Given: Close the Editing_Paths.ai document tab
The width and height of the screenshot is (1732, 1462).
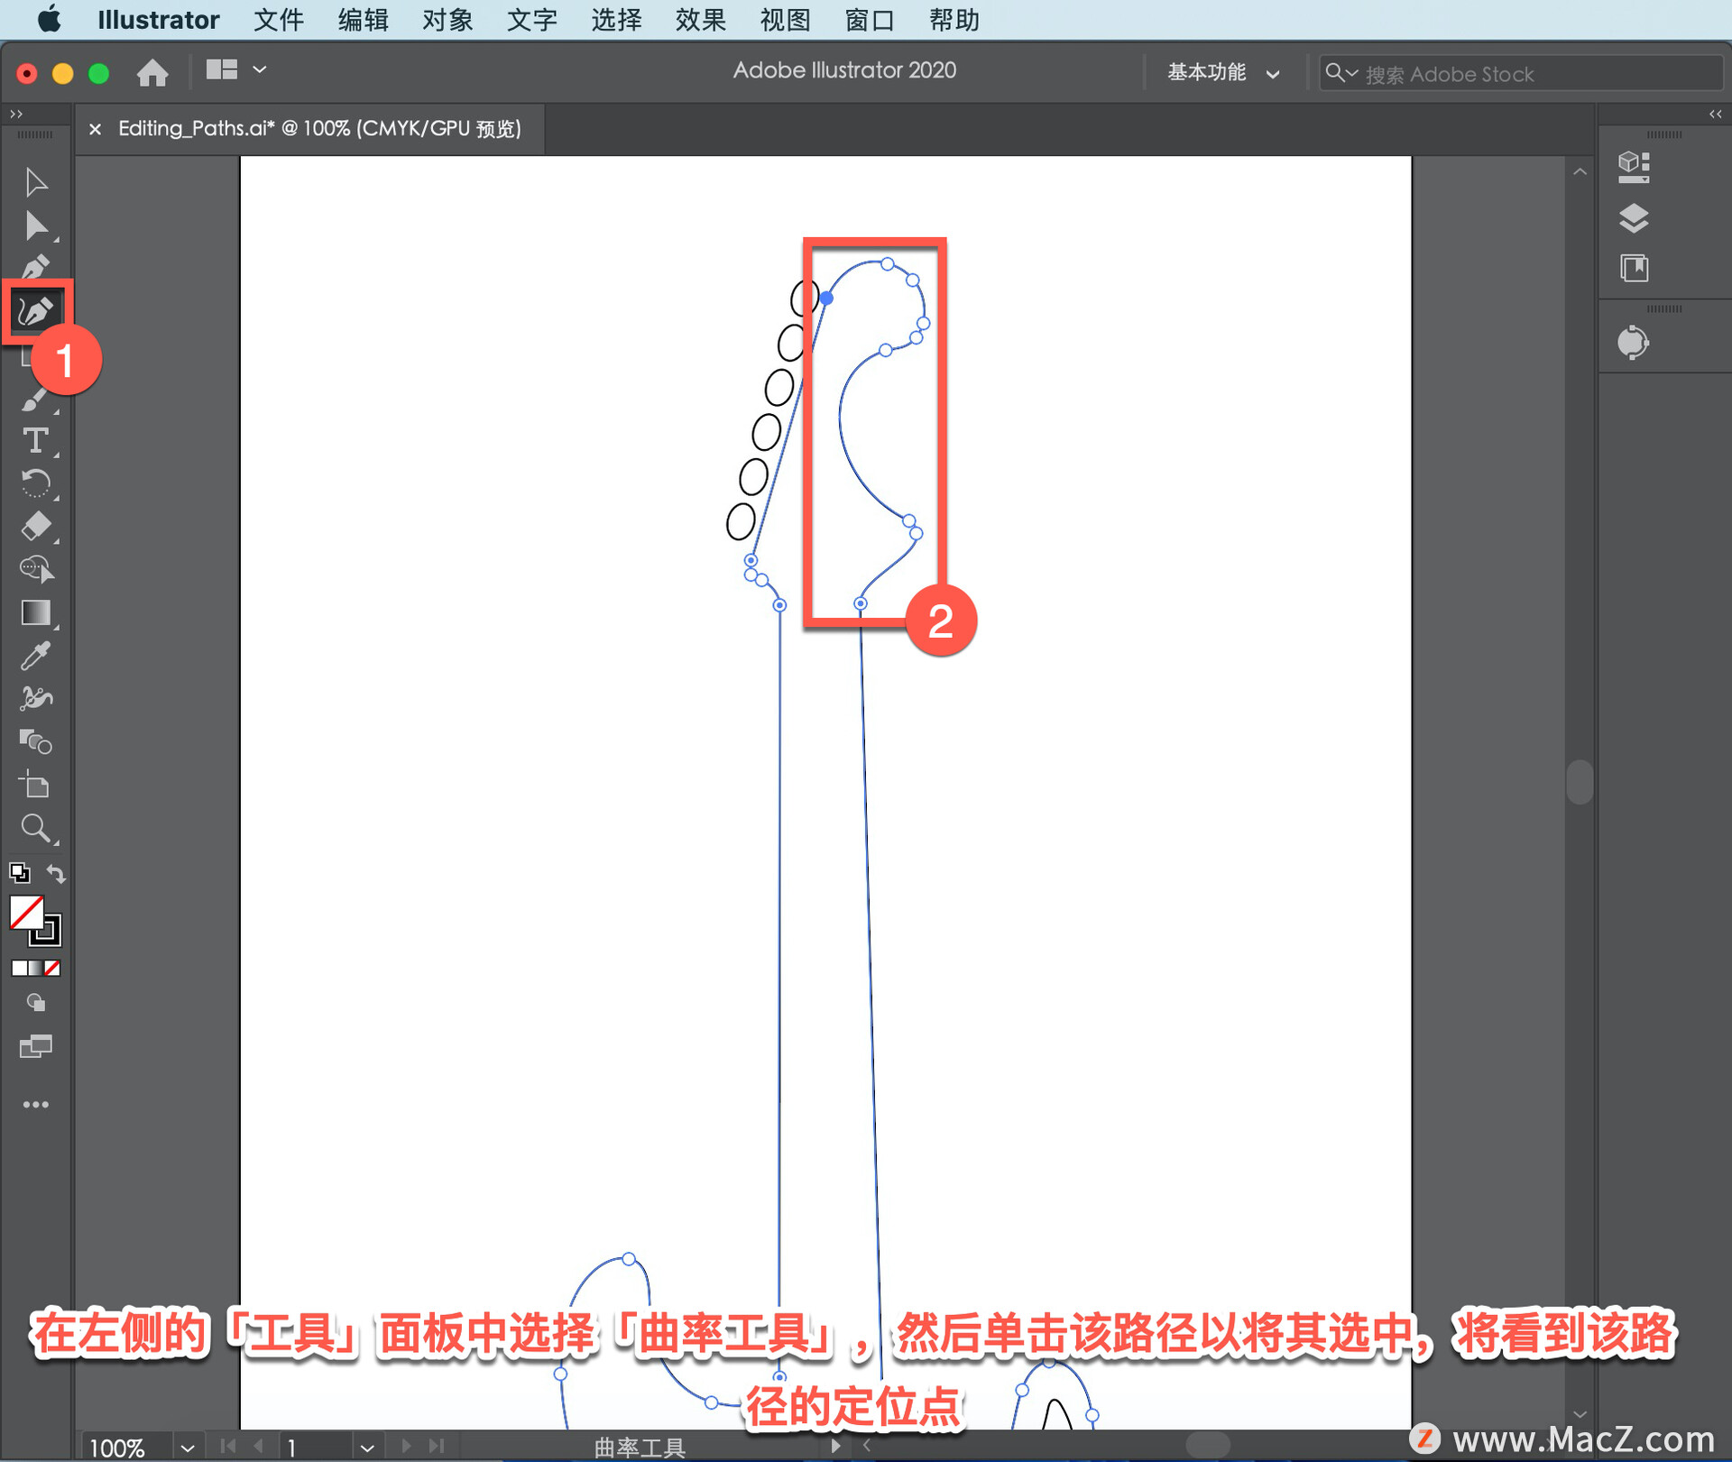Looking at the screenshot, I should [x=95, y=129].
